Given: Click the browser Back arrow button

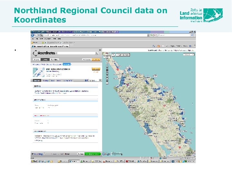Looking at the screenshot, I should (x=33, y=35).
